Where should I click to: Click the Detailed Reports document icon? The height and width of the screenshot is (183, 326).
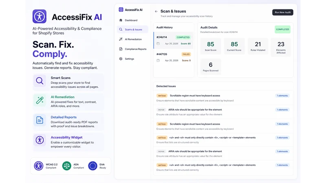point(40,120)
